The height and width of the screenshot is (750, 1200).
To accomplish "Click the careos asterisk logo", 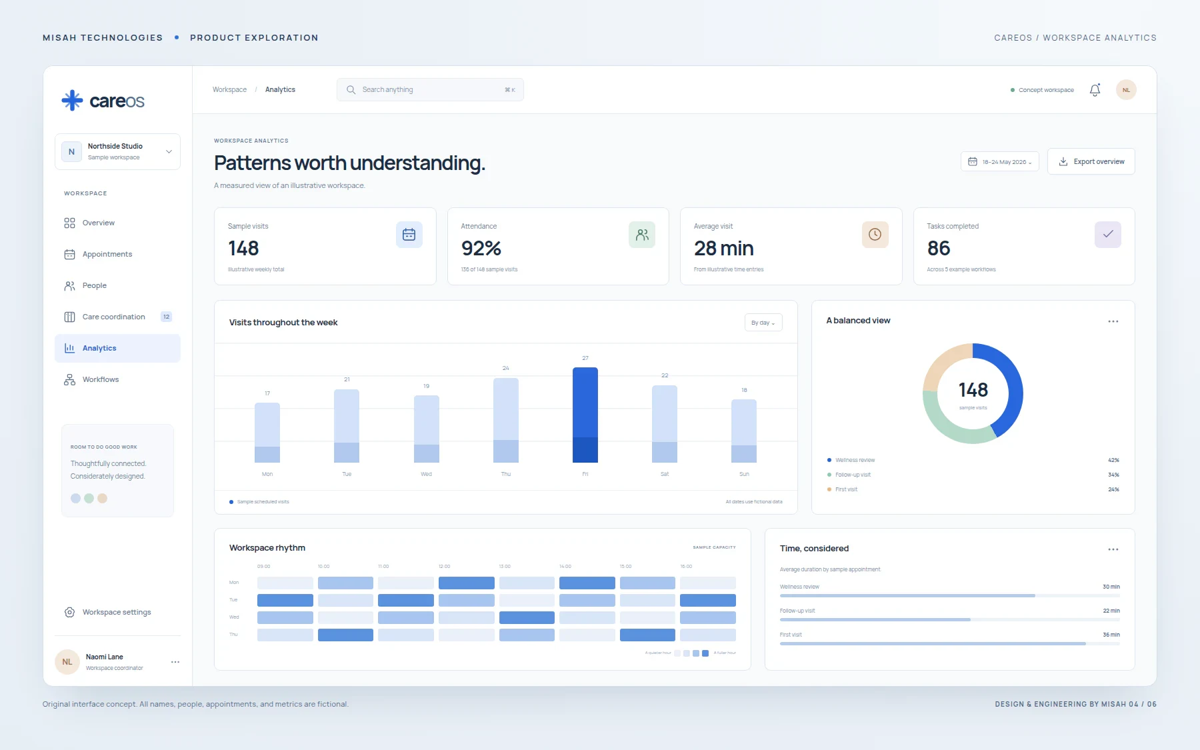I will pos(72,101).
